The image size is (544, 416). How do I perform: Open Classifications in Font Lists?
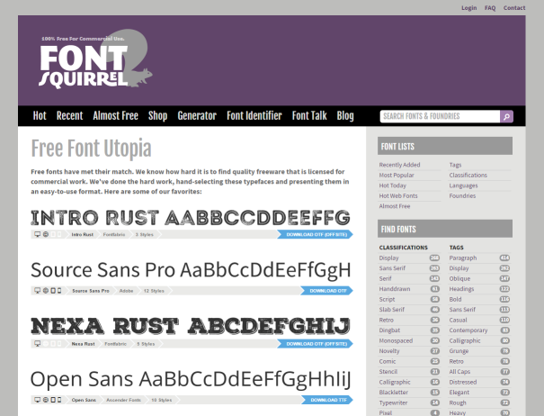(468, 176)
